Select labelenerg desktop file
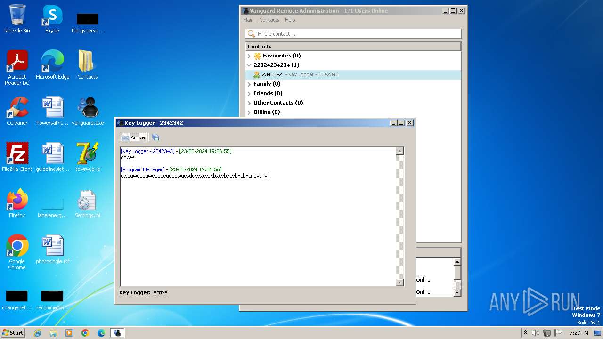The image size is (603, 339). pyautogui.click(x=52, y=207)
